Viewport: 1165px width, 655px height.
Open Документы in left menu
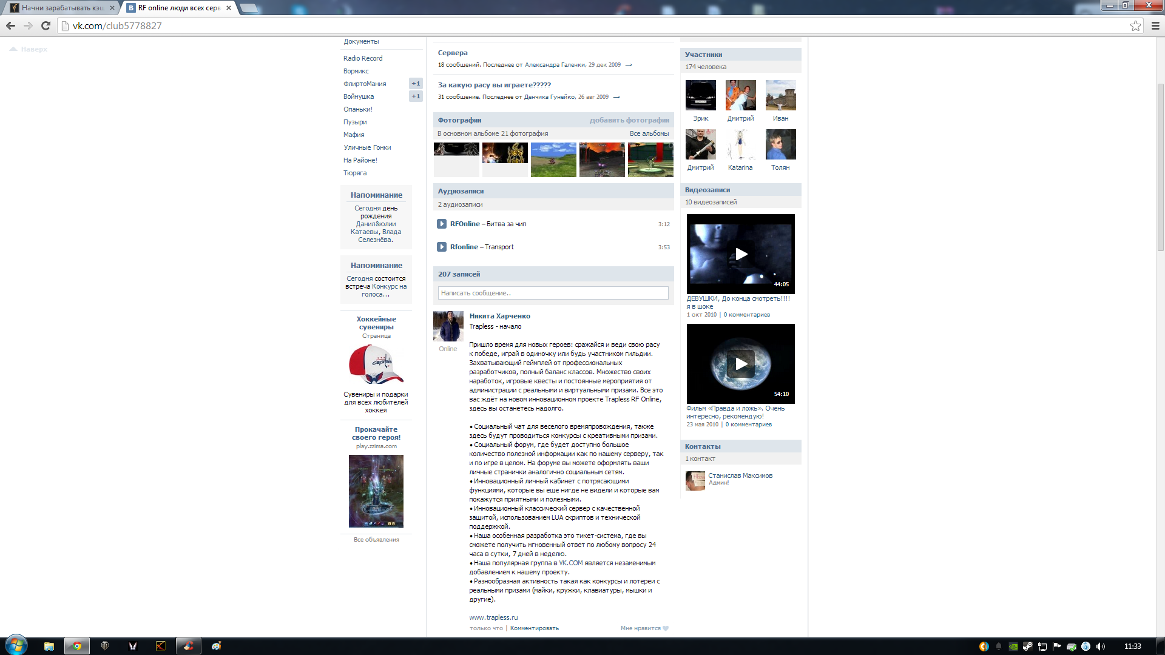(361, 41)
